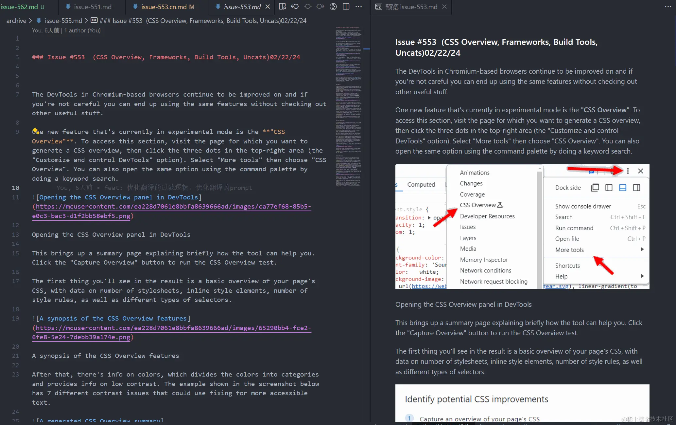Close the preview issue-553.md tab
The height and width of the screenshot is (425, 676).
444,7
